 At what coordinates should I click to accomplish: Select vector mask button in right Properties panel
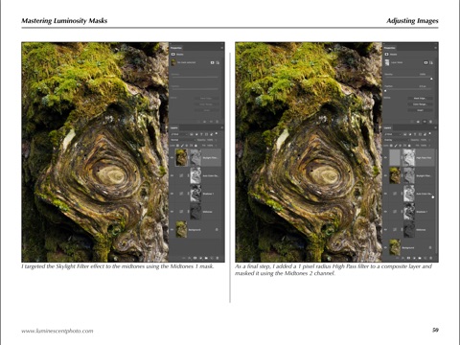pyautogui.click(x=431, y=62)
